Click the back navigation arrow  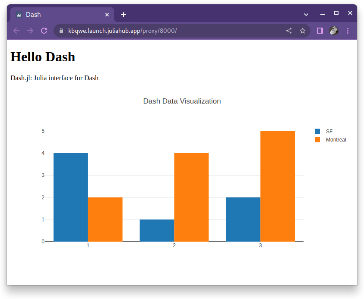click(16, 31)
